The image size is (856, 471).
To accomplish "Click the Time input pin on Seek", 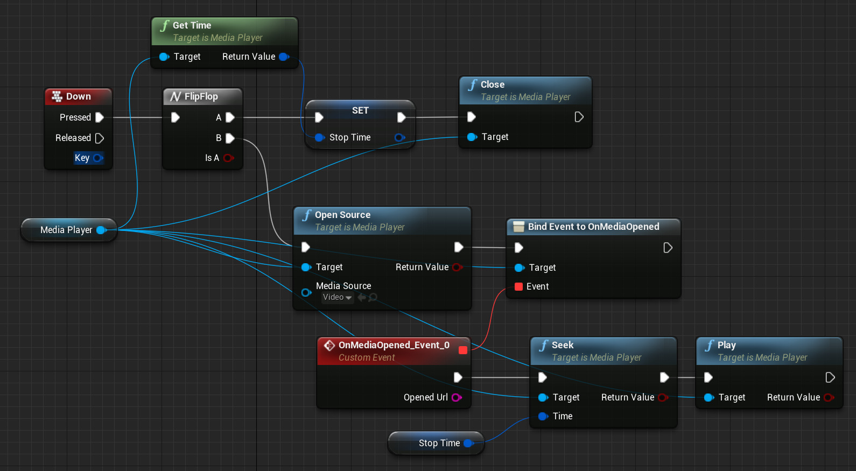I will 543,416.
